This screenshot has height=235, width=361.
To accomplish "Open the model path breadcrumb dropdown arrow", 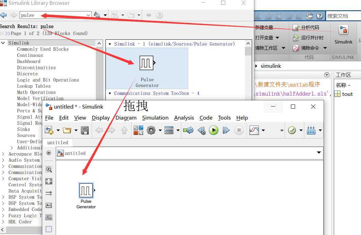I will (x=319, y=152).
